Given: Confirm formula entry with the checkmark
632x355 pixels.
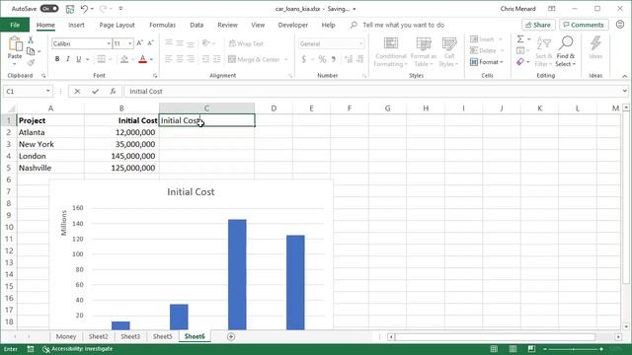Looking at the screenshot, I should point(95,92).
